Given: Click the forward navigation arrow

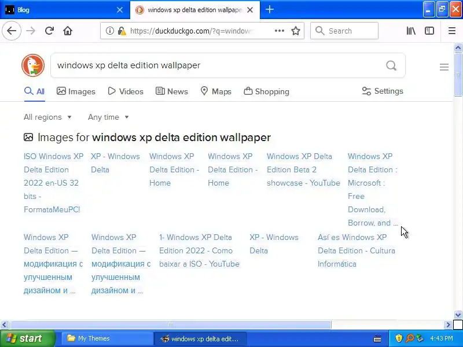Looking at the screenshot, I should pyautogui.click(x=31, y=31).
